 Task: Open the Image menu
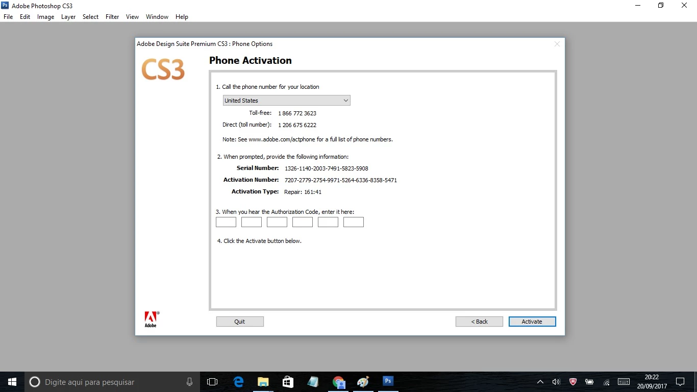[x=45, y=17]
